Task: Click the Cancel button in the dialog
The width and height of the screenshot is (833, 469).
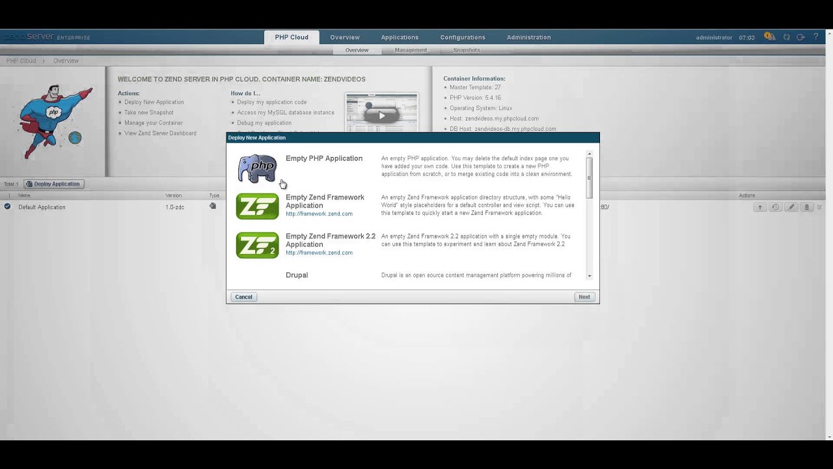Action: 243,297
